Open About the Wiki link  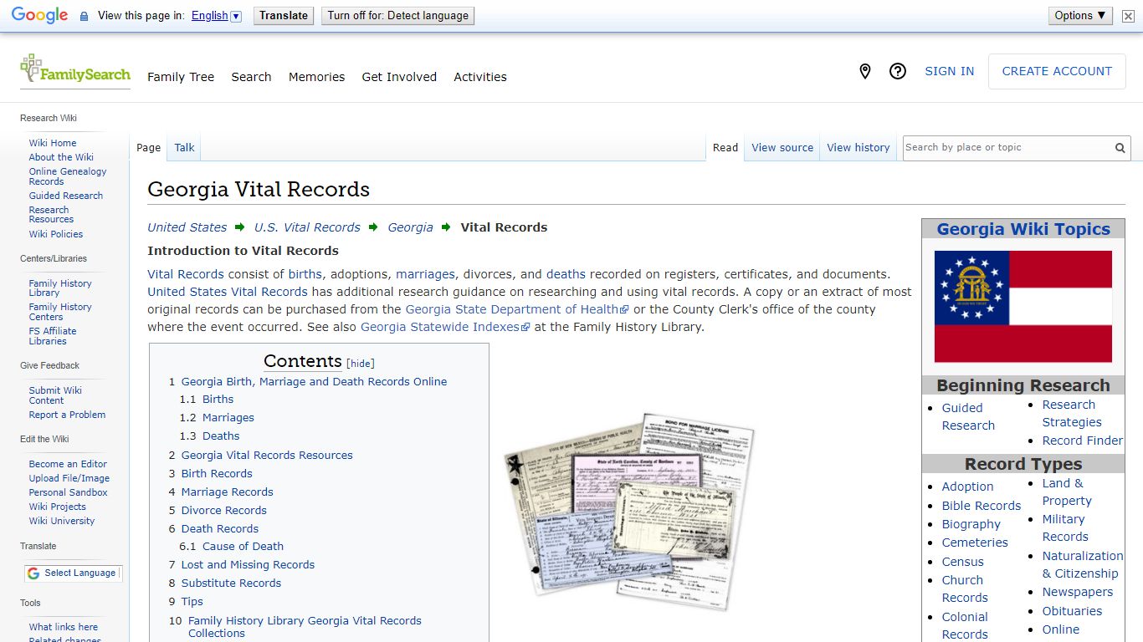(x=61, y=157)
